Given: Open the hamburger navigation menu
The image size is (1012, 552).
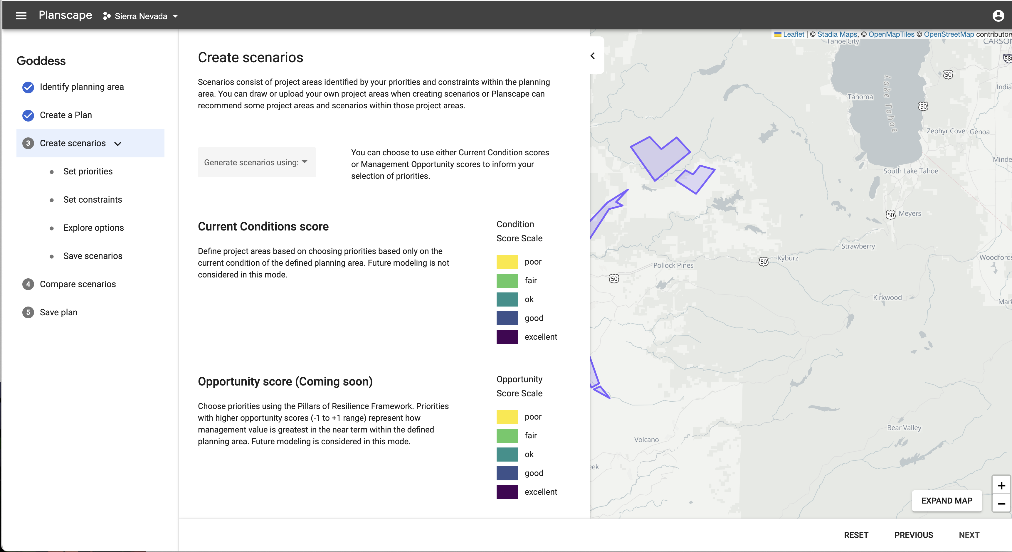Looking at the screenshot, I should [x=21, y=16].
